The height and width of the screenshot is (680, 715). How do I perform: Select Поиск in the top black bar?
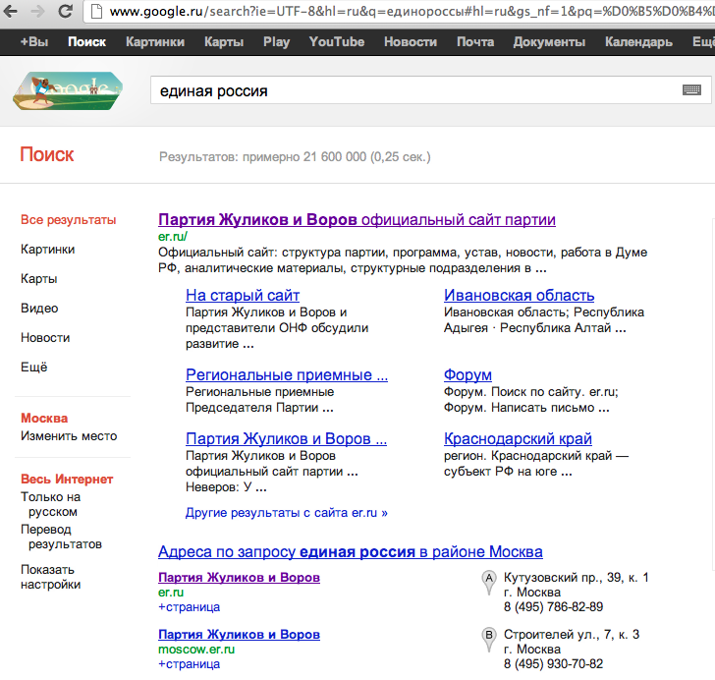point(86,42)
